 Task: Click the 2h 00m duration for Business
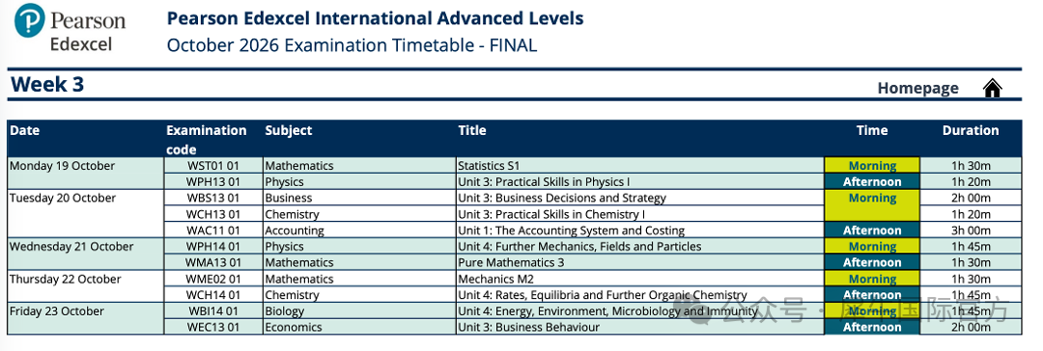click(971, 198)
